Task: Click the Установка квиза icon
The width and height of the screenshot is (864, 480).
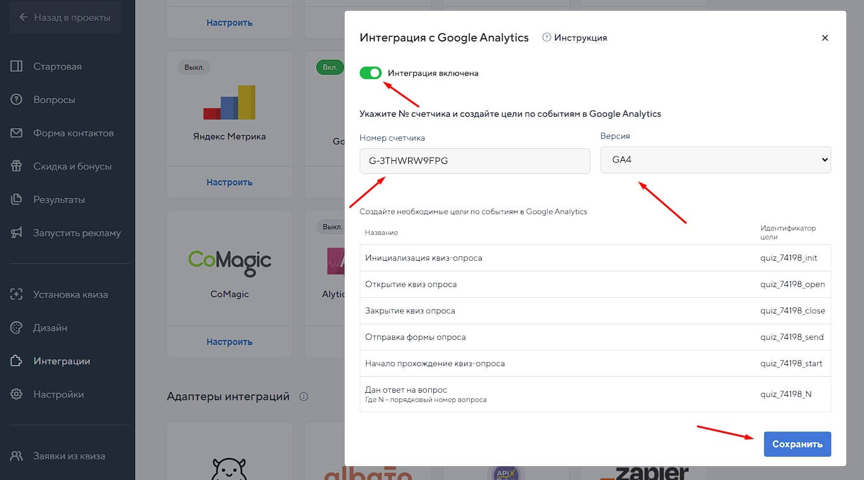Action: (x=17, y=295)
